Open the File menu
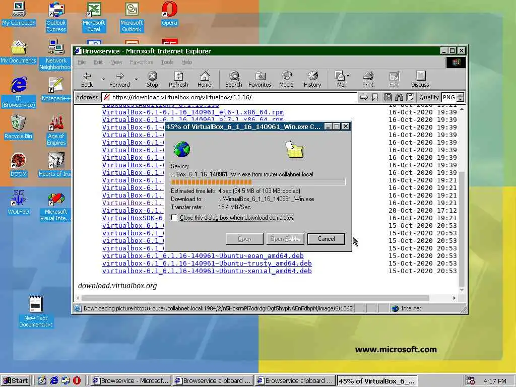Image resolution: width=516 pixels, height=387 pixels. click(82, 62)
